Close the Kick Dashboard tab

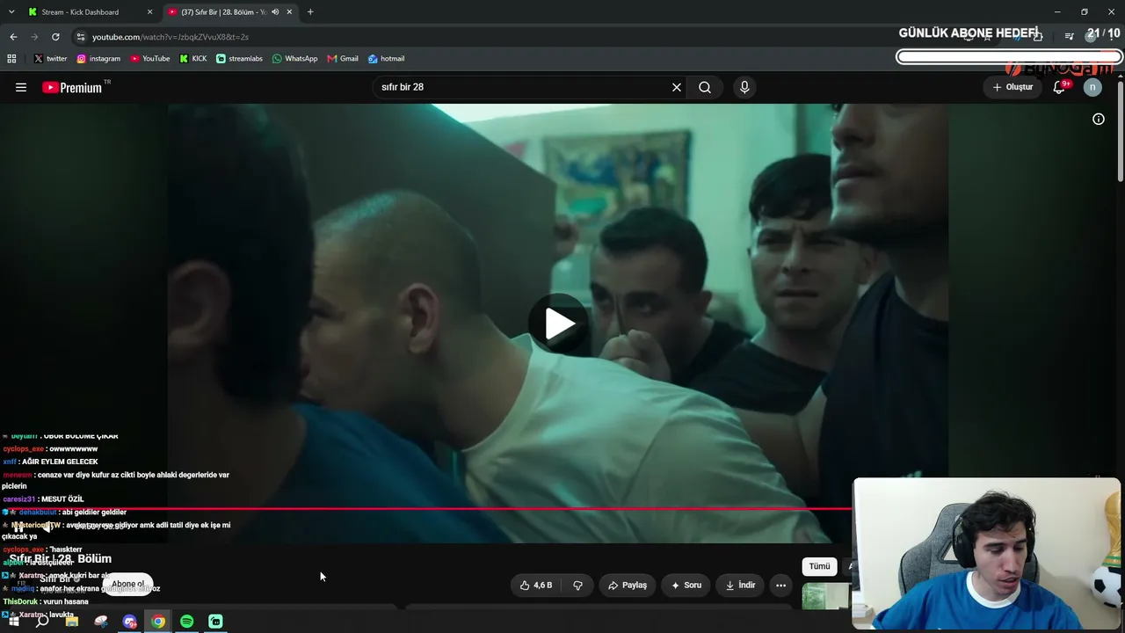[149, 12]
